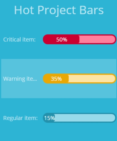This screenshot has width=117, height=141.
Task: Click the 15% text in blue bar
Action: click(49, 118)
